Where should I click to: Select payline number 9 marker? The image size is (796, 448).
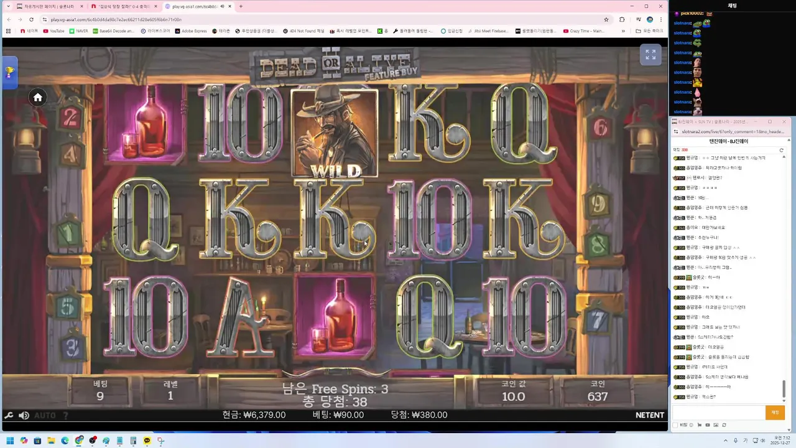pyautogui.click(x=598, y=203)
